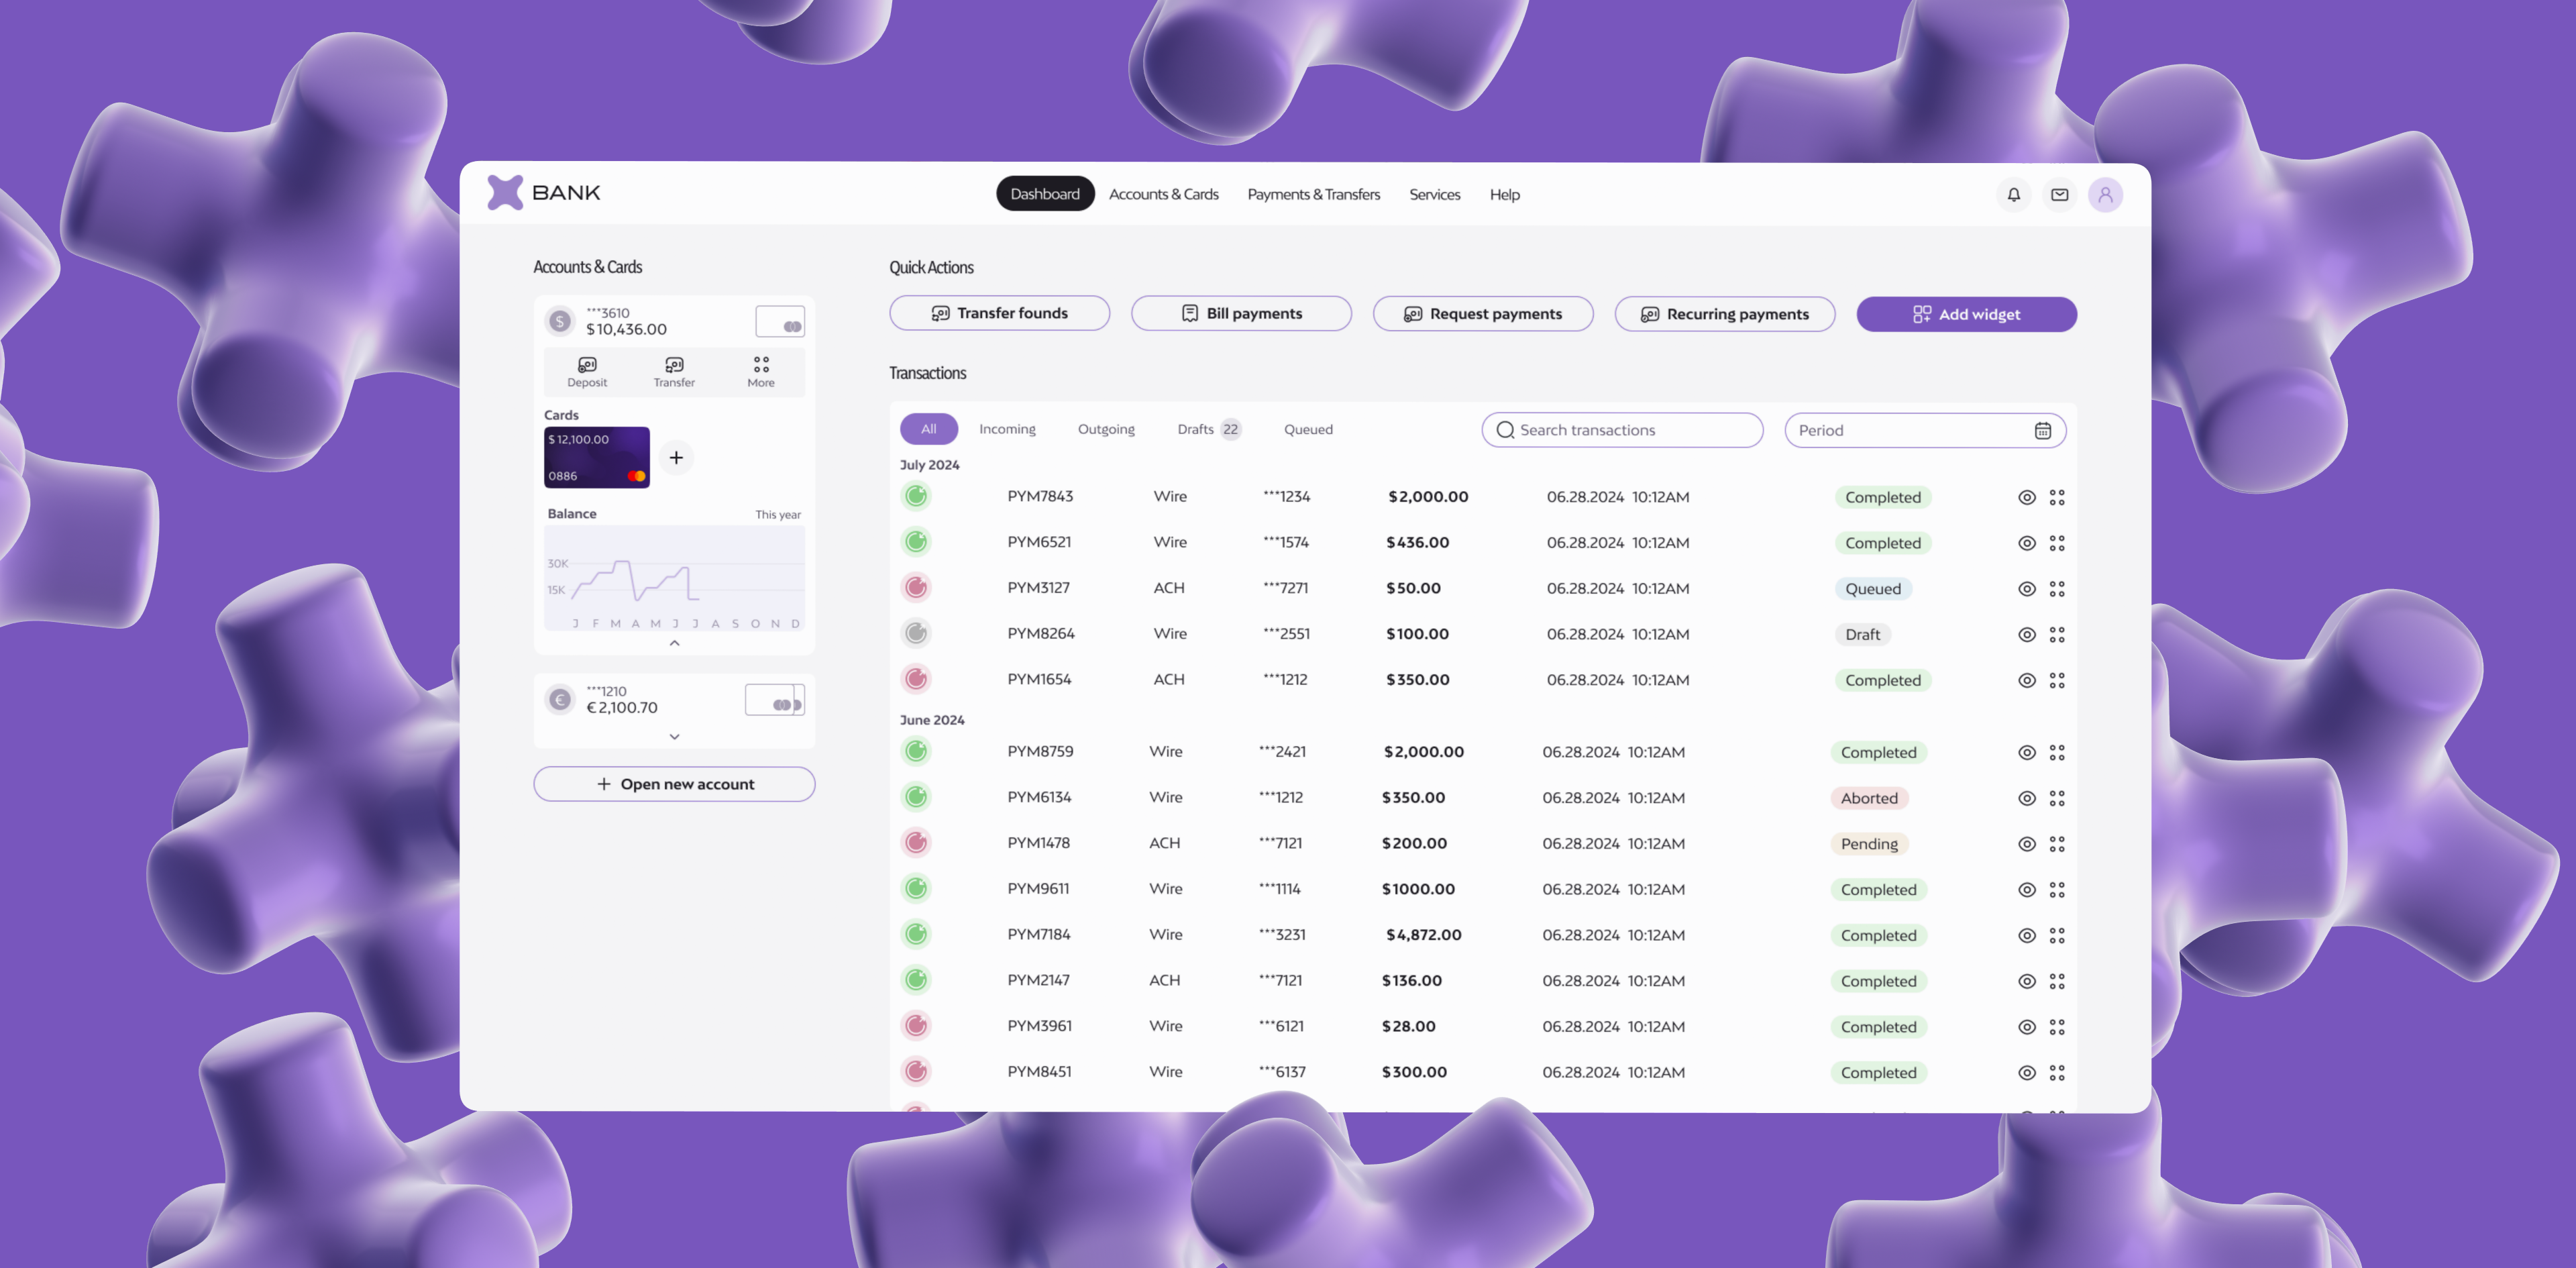This screenshot has height=1268, width=2576.
Task: Open the More options under account ***3610
Action: [x=760, y=371]
